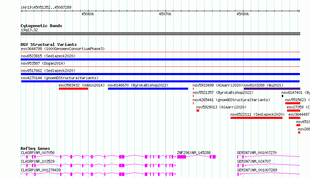The image size is (310, 178).
Task: Click the 19q13.32 band label
Action: pyautogui.click(x=29, y=30)
